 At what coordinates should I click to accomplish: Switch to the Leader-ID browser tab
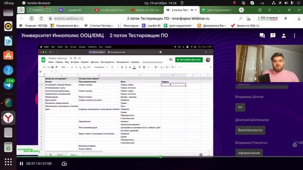[74, 10]
